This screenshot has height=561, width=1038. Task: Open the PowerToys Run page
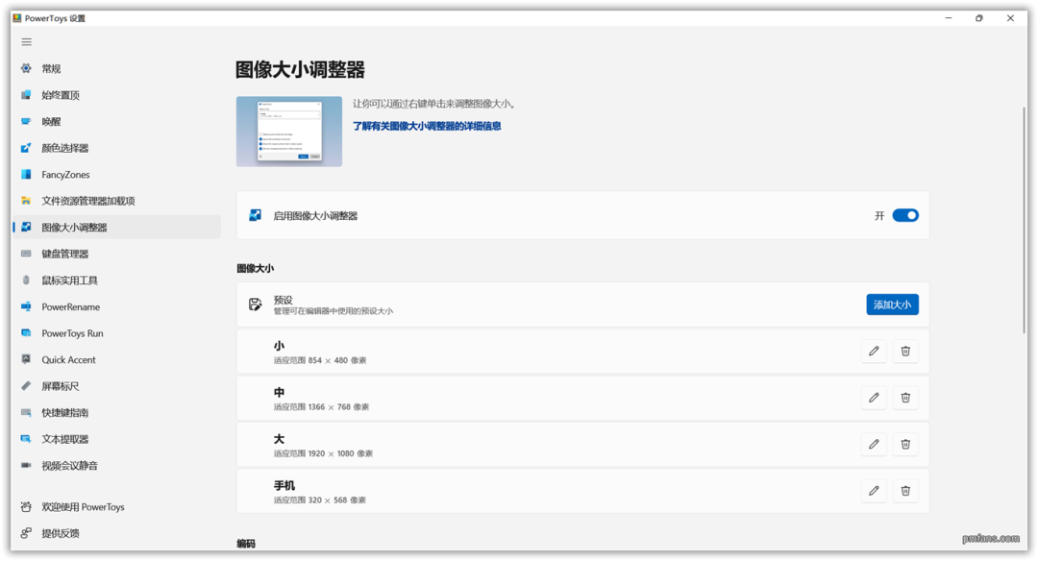pos(116,332)
